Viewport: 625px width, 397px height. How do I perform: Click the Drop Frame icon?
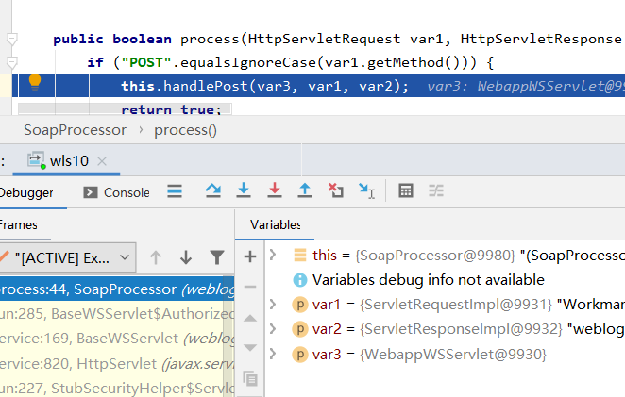(x=335, y=191)
